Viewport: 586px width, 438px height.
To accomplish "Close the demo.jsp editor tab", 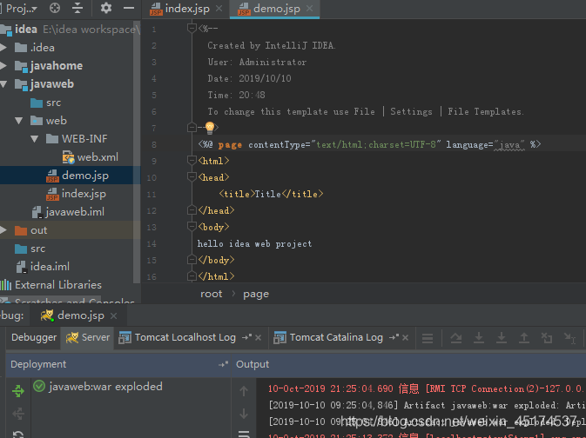I will click(x=309, y=8).
